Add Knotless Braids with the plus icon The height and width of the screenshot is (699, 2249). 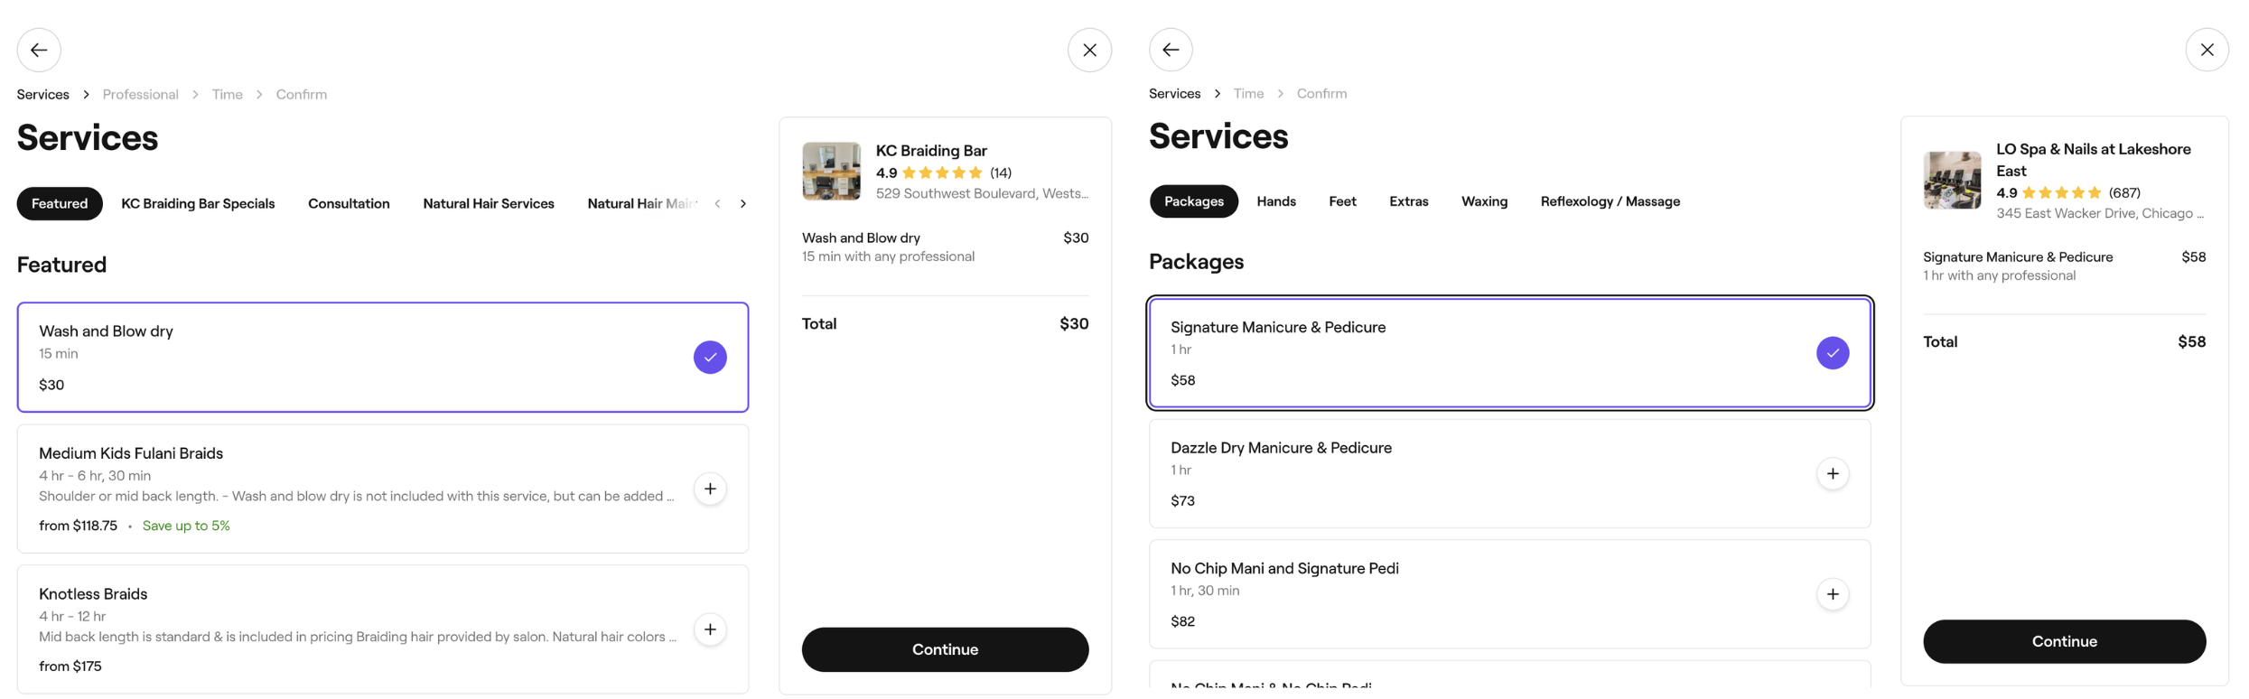click(710, 629)
